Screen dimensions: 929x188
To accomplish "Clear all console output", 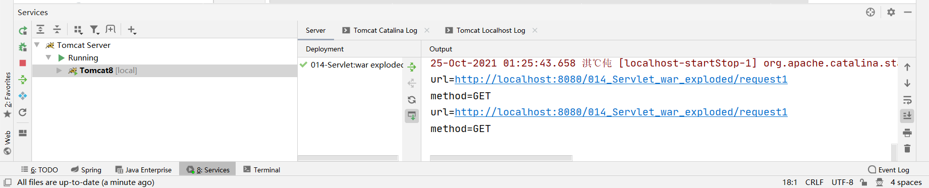I will pyautogui.click(x=907, y=148).
